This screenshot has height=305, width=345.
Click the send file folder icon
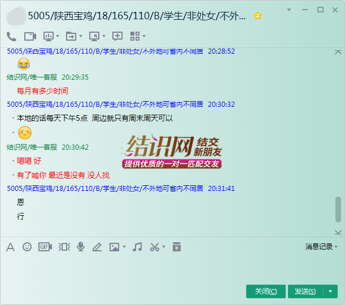[x=71, y=36]
